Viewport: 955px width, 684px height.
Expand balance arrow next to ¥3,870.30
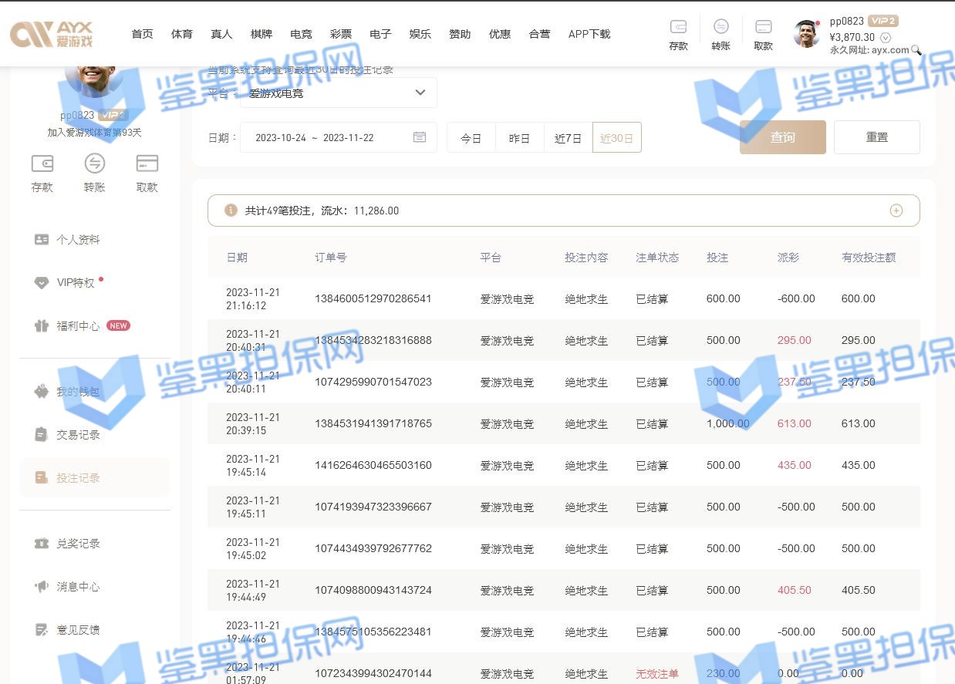click(x=886, y=37)
